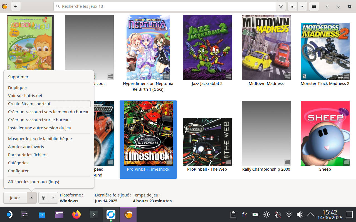Image resolution: width=356 pixels, height=222 pixels.
Task: Select the Rally Championship 2000 placeholder cover
Action: [266, 133]
